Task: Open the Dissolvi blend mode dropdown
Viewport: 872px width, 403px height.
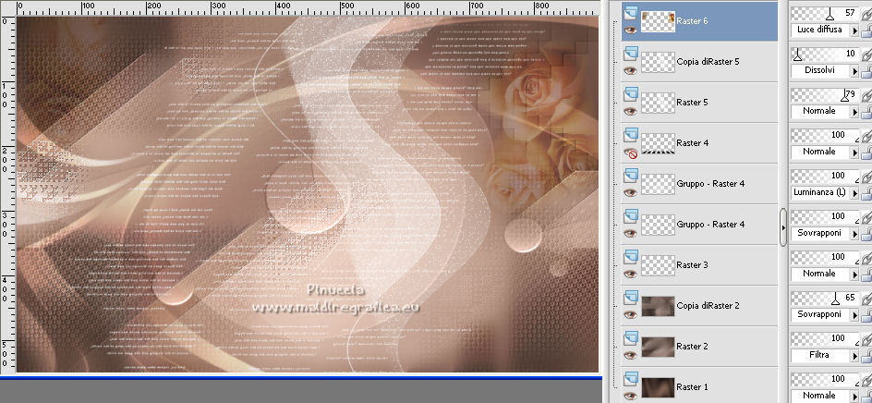Action: [854, 71]
